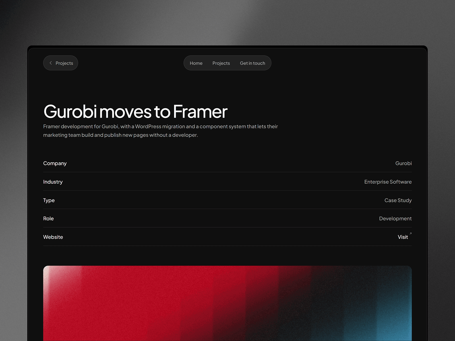Click the Gurobi company value
Viewport: 455px width, 341px height.
click(x=403, y=163)
